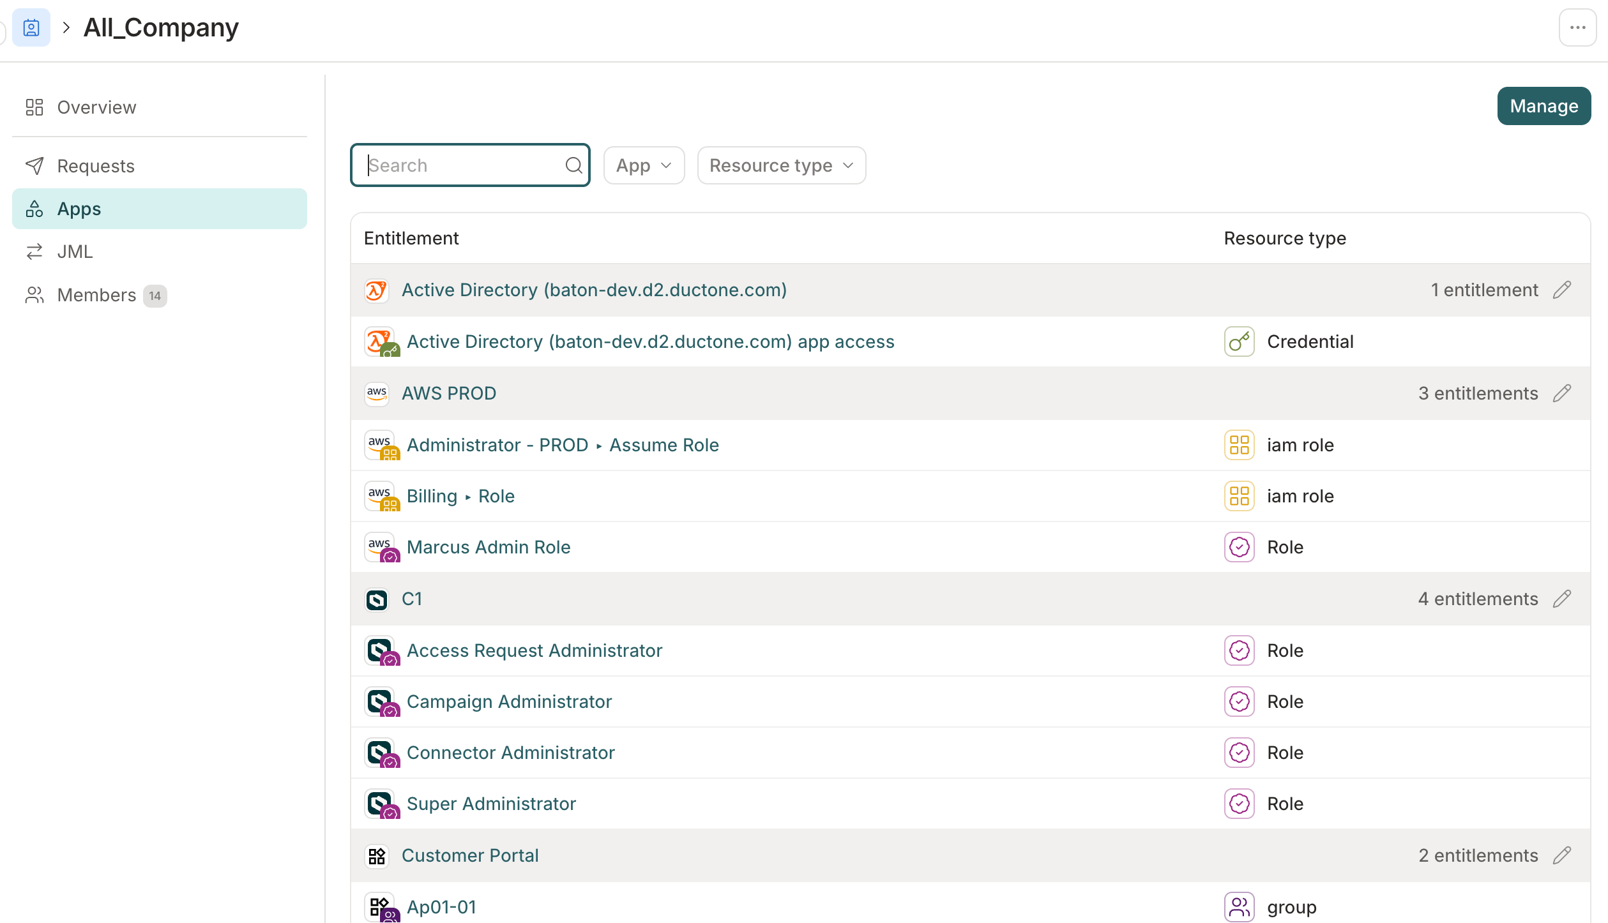Click the Entitlement column header
The height and width of the screenshot is (923, 1608).
pos(411,238)
